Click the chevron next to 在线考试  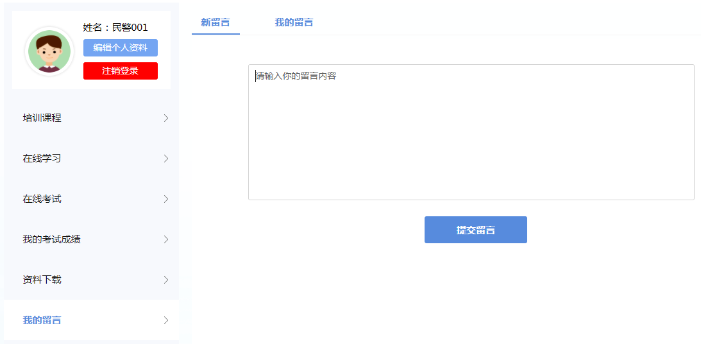point(166,199)
